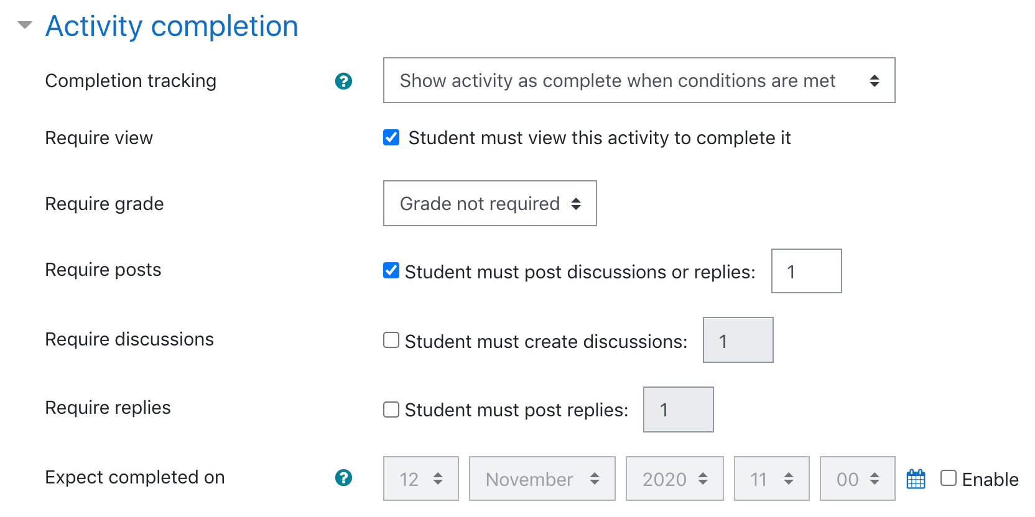This screenshot has height=517, width=1035.
Task: Open the November month dropdown
Action: pos(542,478)
